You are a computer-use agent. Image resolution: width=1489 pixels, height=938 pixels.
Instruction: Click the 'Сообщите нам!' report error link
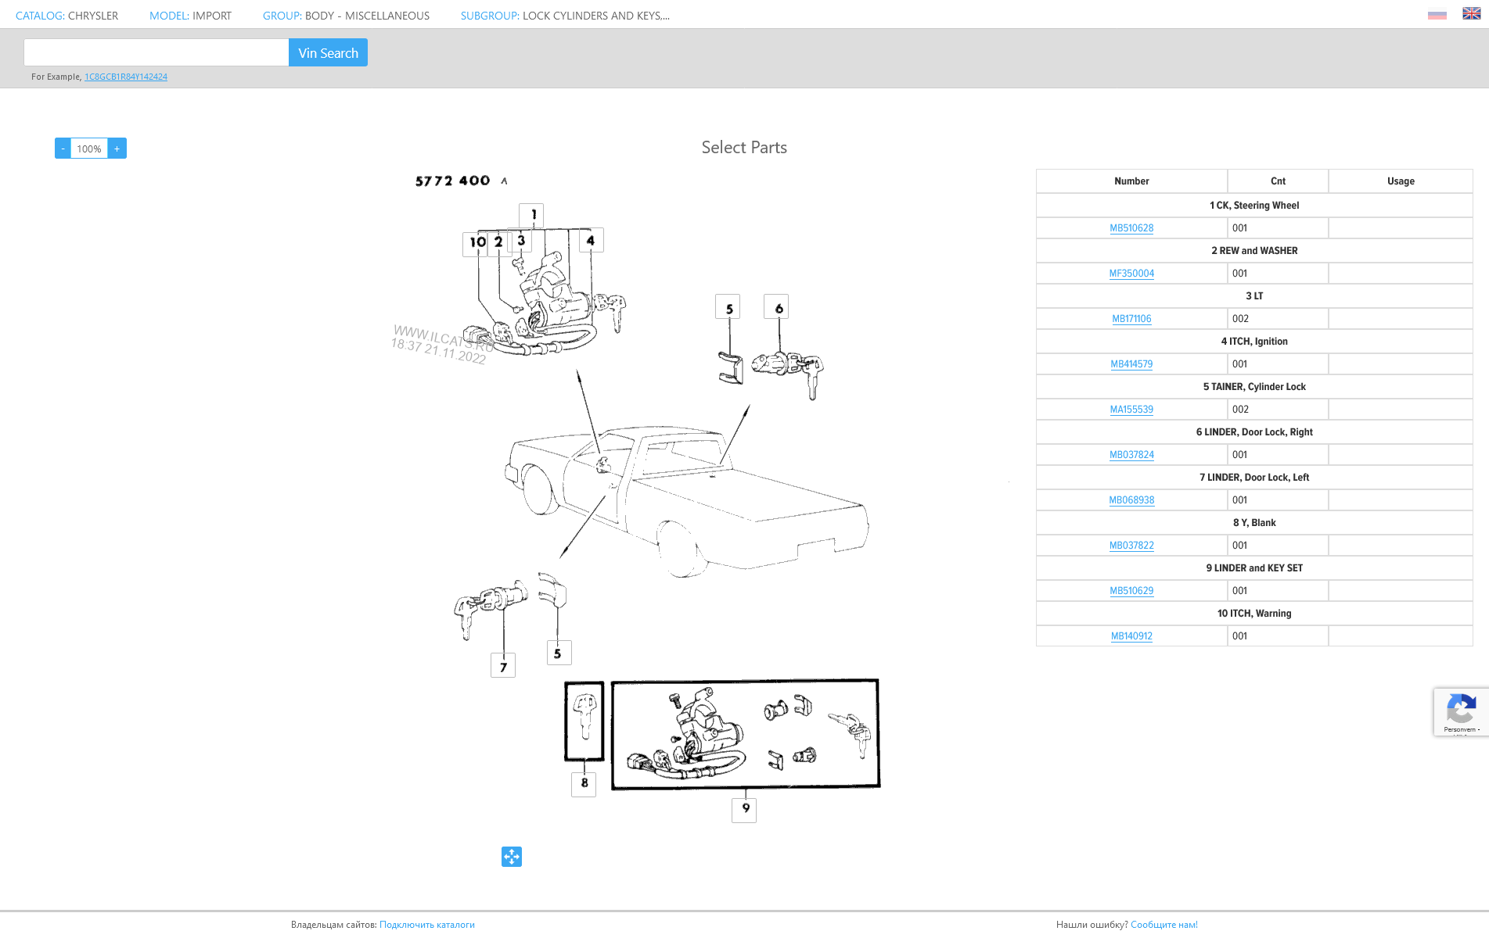tap(1164, 925)
